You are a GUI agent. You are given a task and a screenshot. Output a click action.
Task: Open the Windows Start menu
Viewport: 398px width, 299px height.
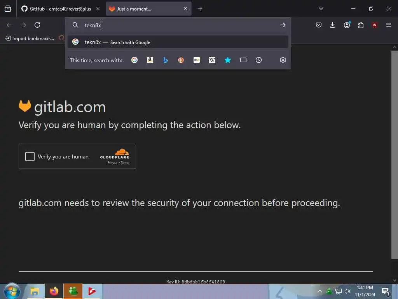pos(12,291)
